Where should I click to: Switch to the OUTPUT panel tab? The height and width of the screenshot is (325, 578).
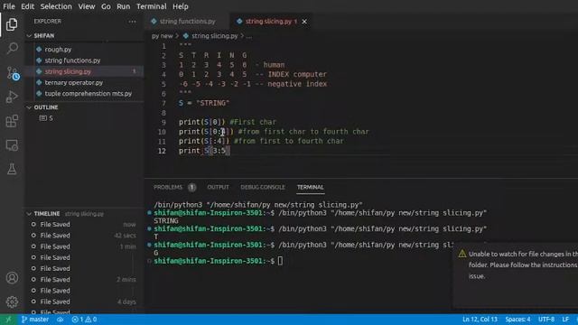click(x=218, y=187)
